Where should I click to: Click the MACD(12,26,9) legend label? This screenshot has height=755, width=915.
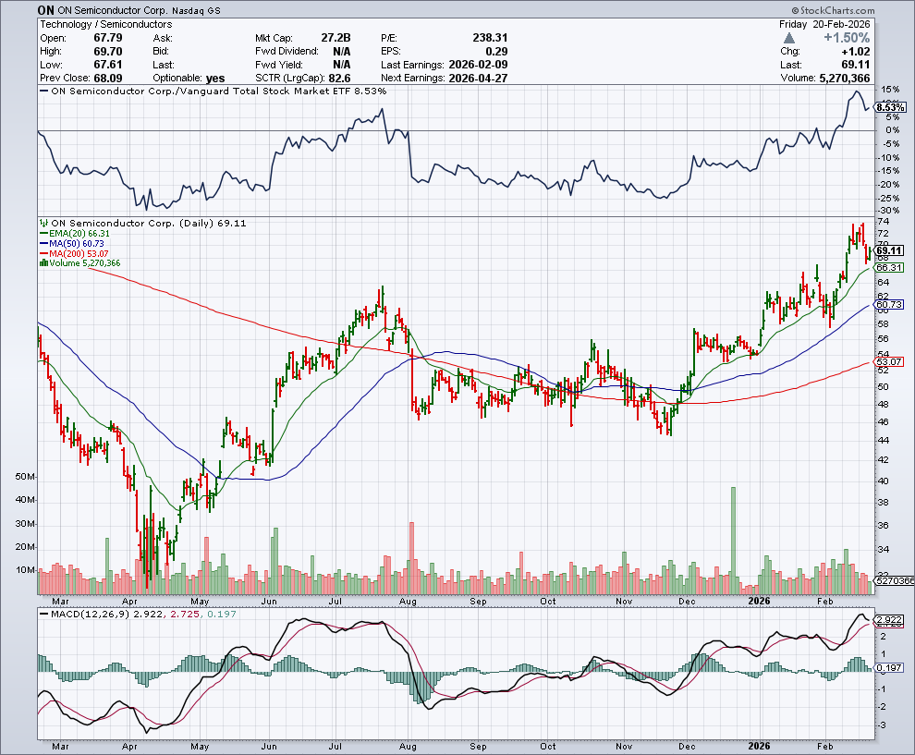(91, 615)
